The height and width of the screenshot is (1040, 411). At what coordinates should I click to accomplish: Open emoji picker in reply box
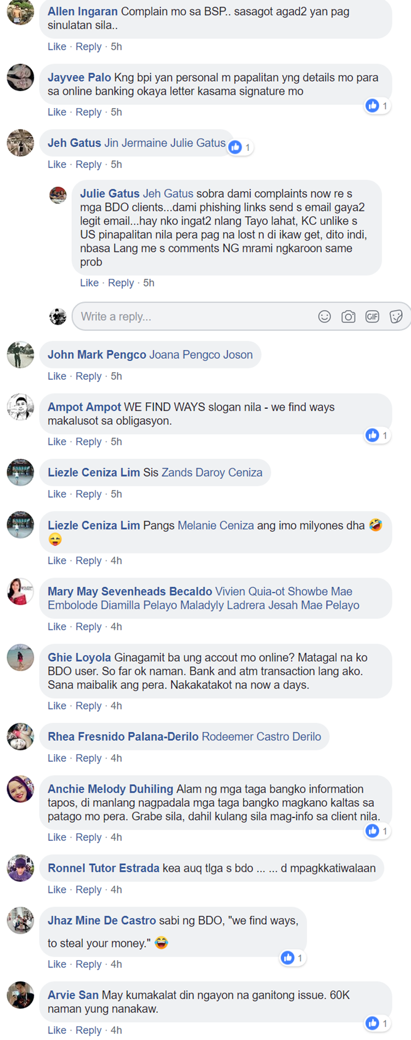point(324,317)
